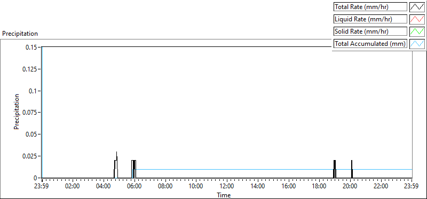Click the 0 y-axis minimum value

tap(35, 178)
